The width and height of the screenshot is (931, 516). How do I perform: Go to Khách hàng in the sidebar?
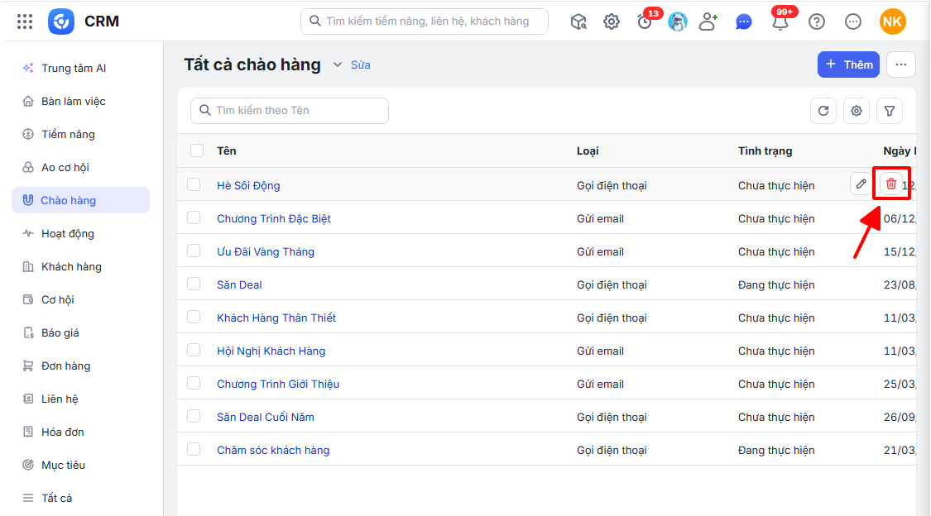click(x=71, y=267)
